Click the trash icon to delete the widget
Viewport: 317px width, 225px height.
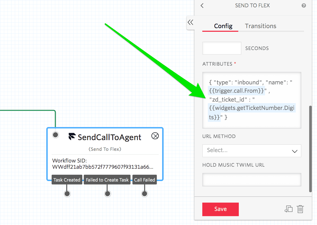tap(300, 209)
